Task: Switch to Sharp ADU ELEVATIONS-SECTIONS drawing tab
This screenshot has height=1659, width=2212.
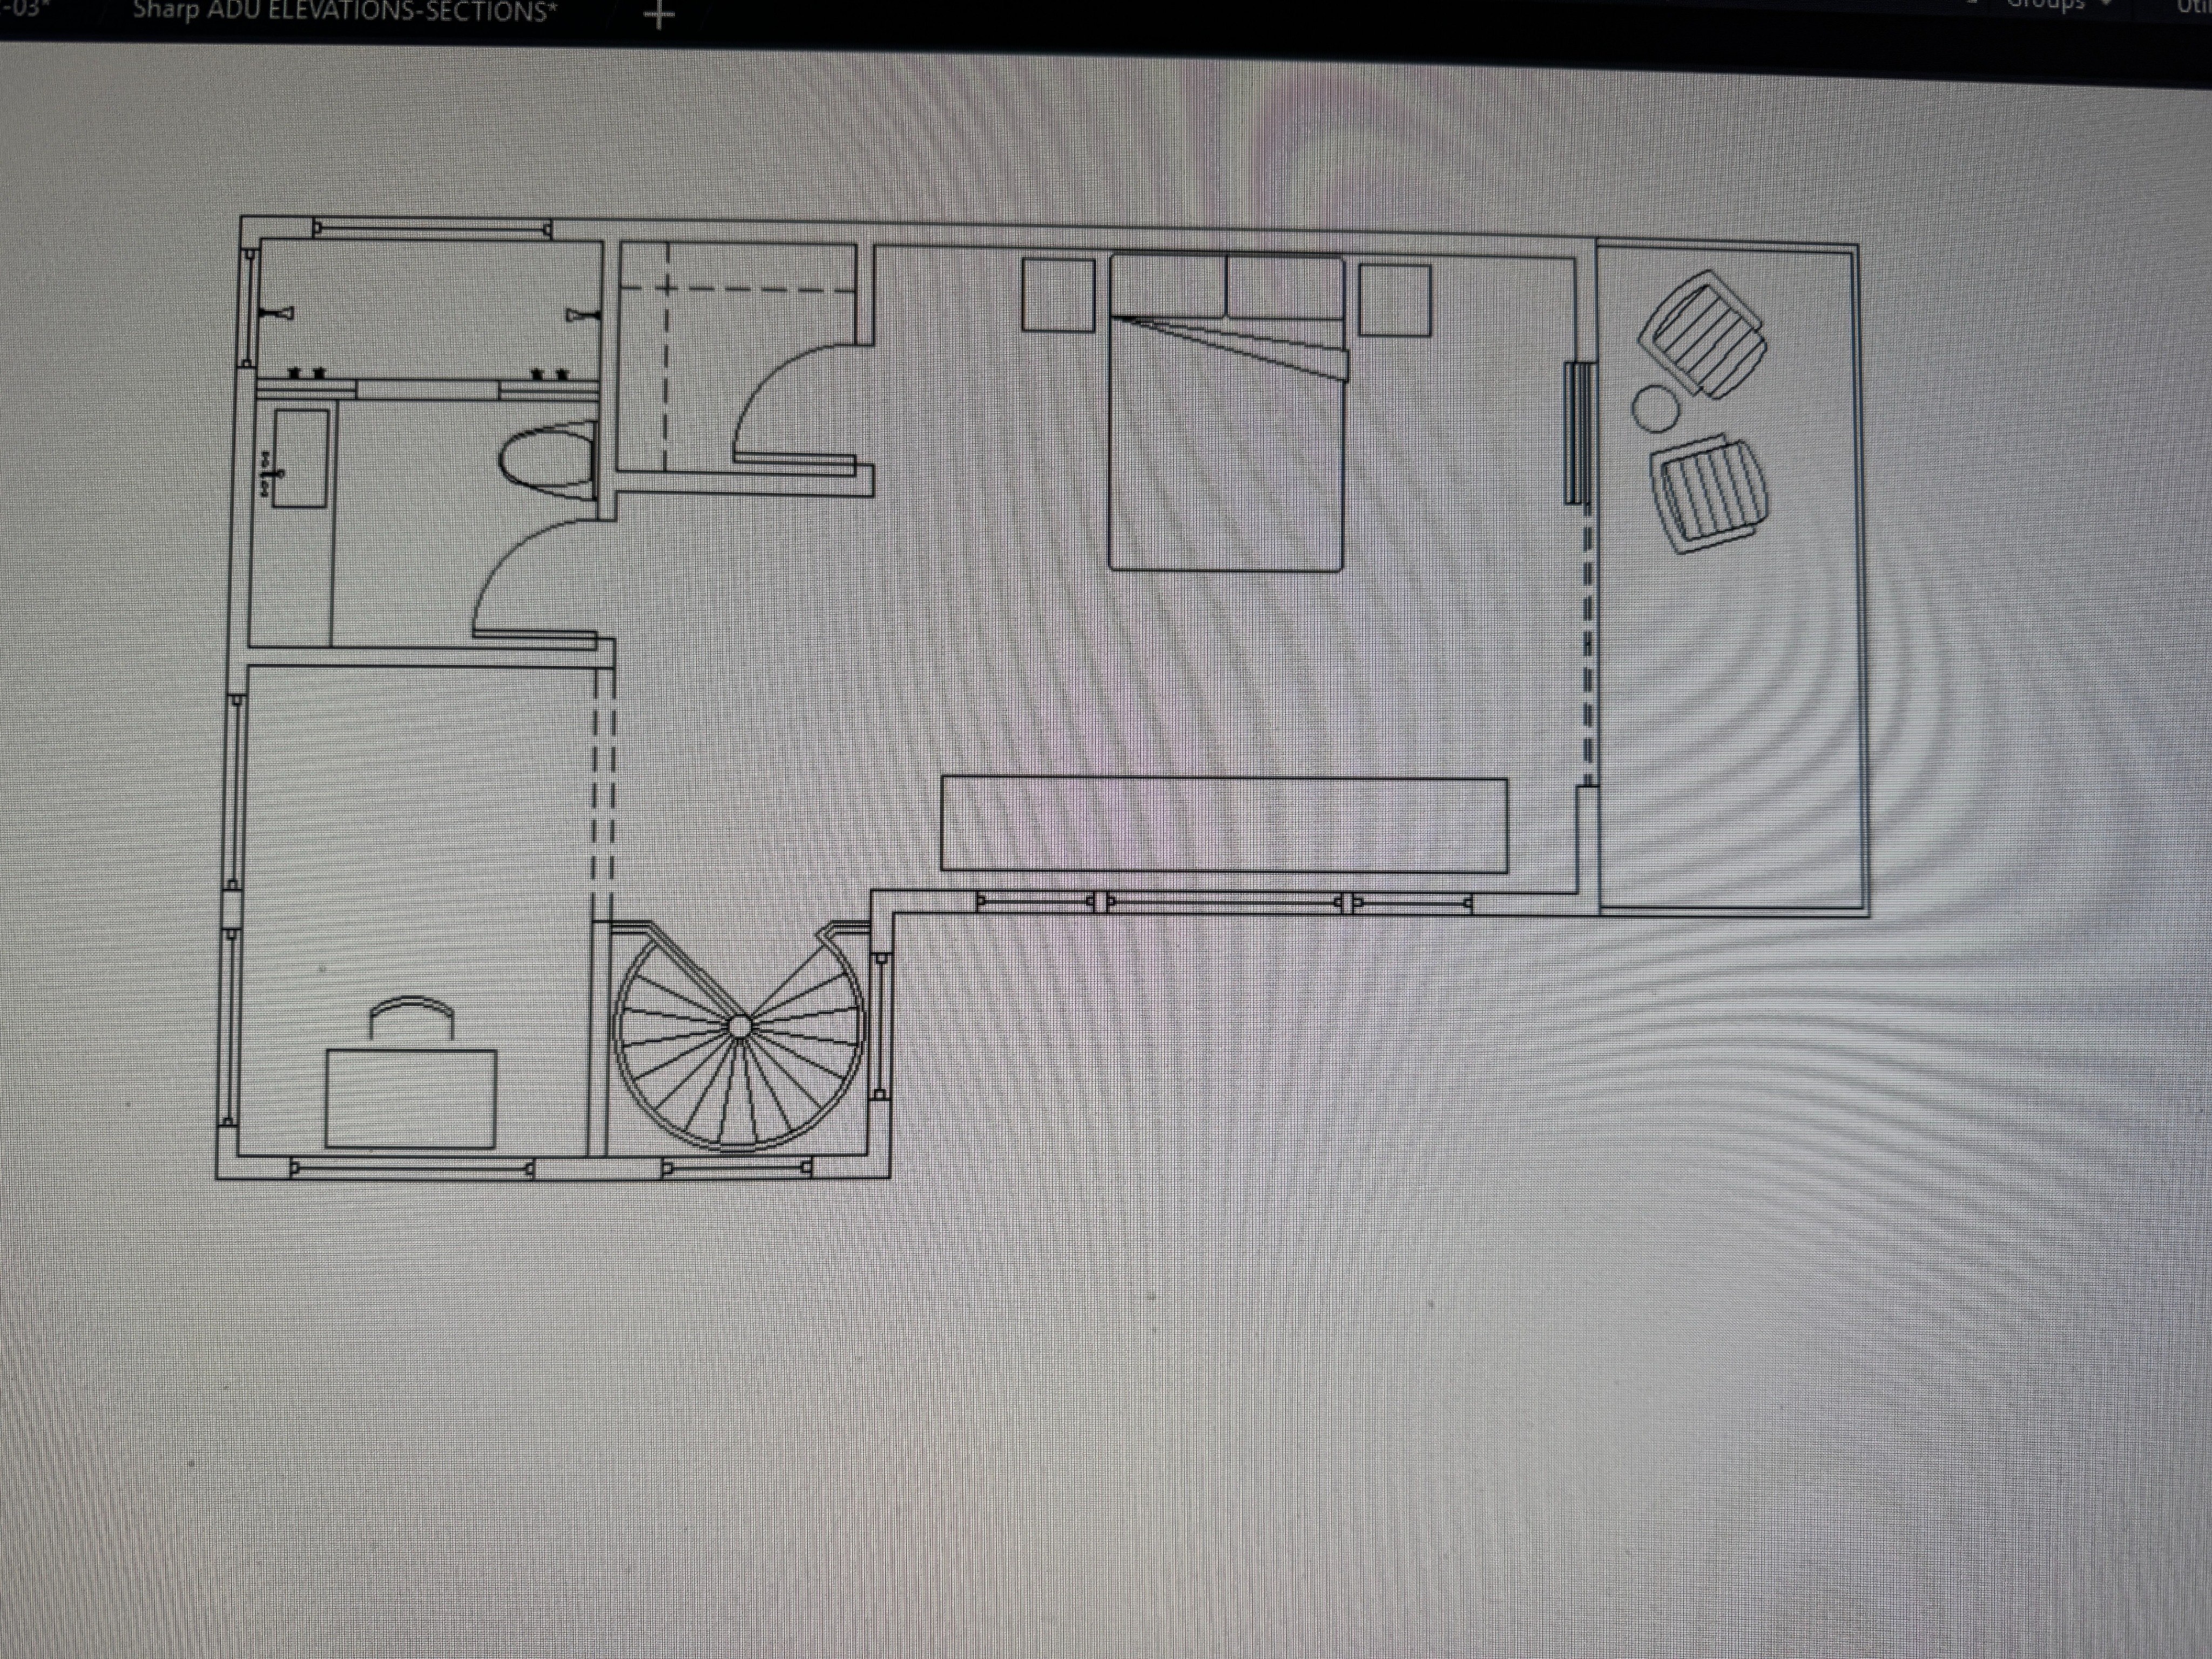Action: 345,12
